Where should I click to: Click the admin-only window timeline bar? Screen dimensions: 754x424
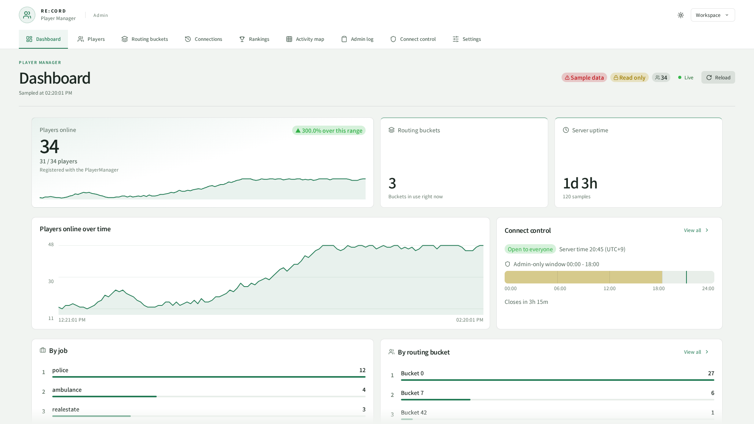pos(609,277)
